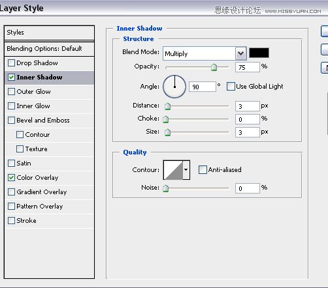
Task: Enable the Gradient Overlay checkbox
Action: coord(11,192)
